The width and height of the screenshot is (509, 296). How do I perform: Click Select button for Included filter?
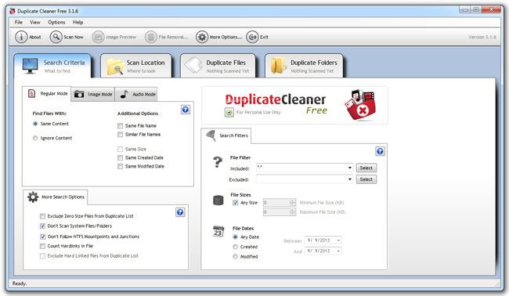coord(366,168)
